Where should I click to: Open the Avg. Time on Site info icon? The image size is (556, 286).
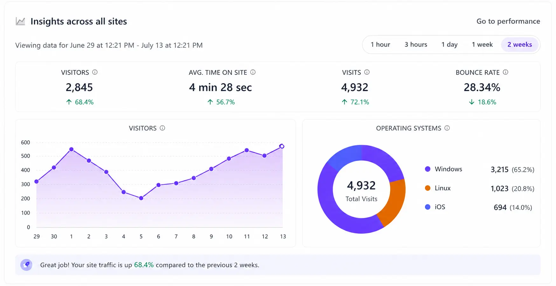253,72
